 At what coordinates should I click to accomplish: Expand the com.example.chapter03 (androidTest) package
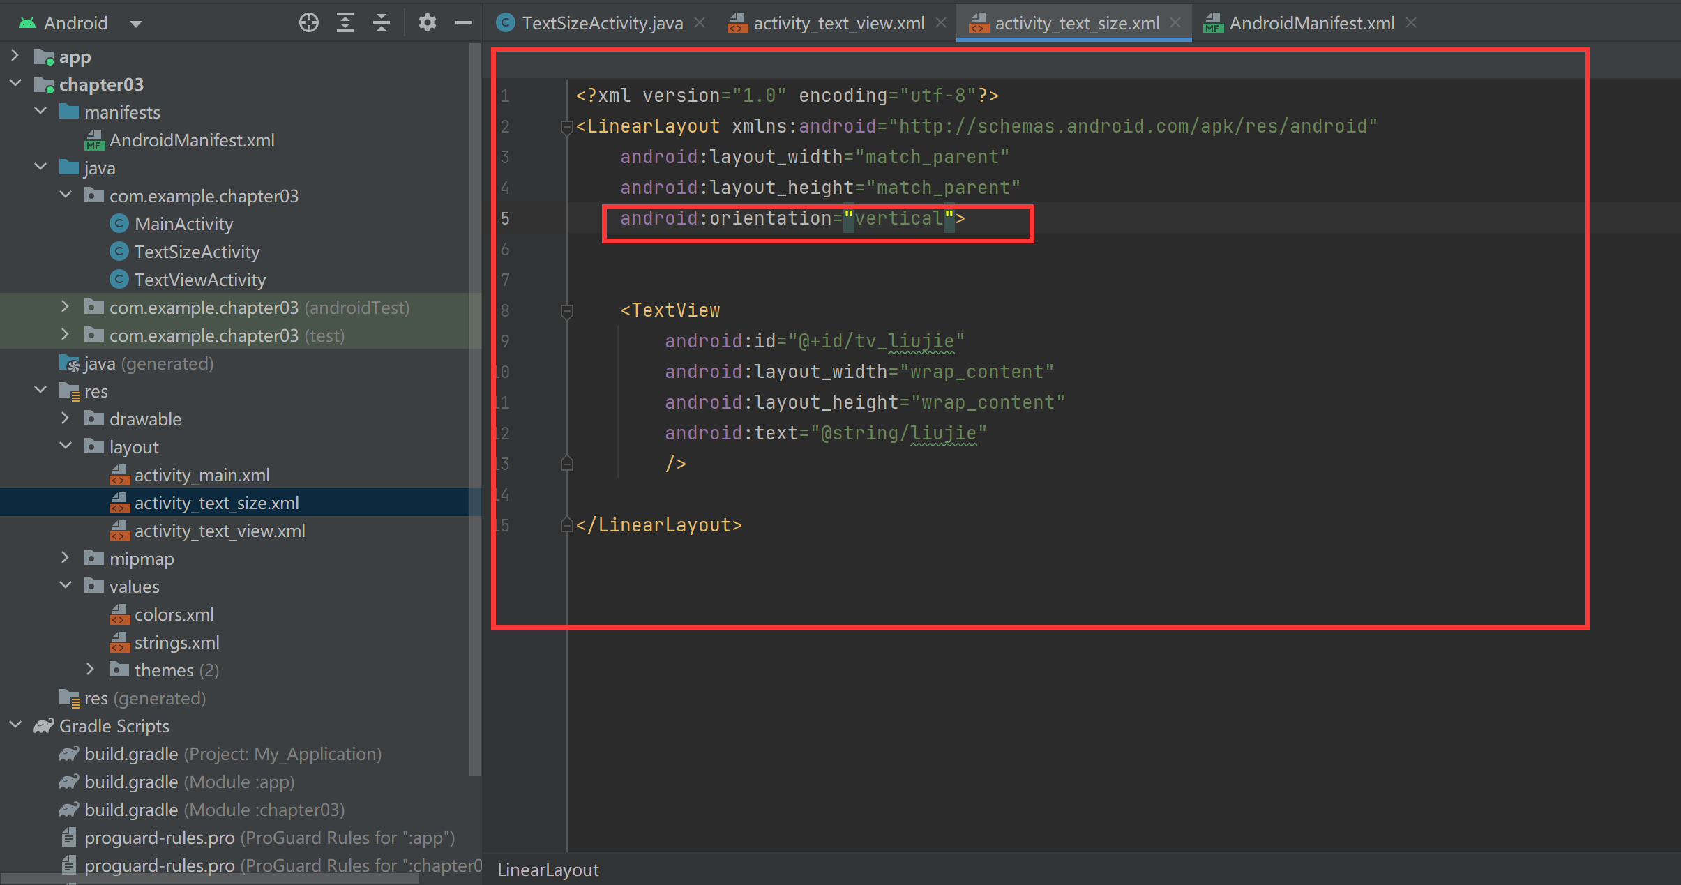tap(66, 306)
